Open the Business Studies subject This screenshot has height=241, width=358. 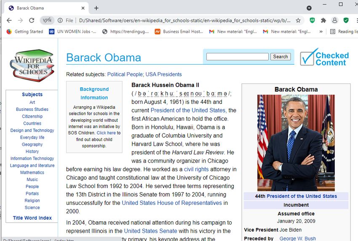32,110
